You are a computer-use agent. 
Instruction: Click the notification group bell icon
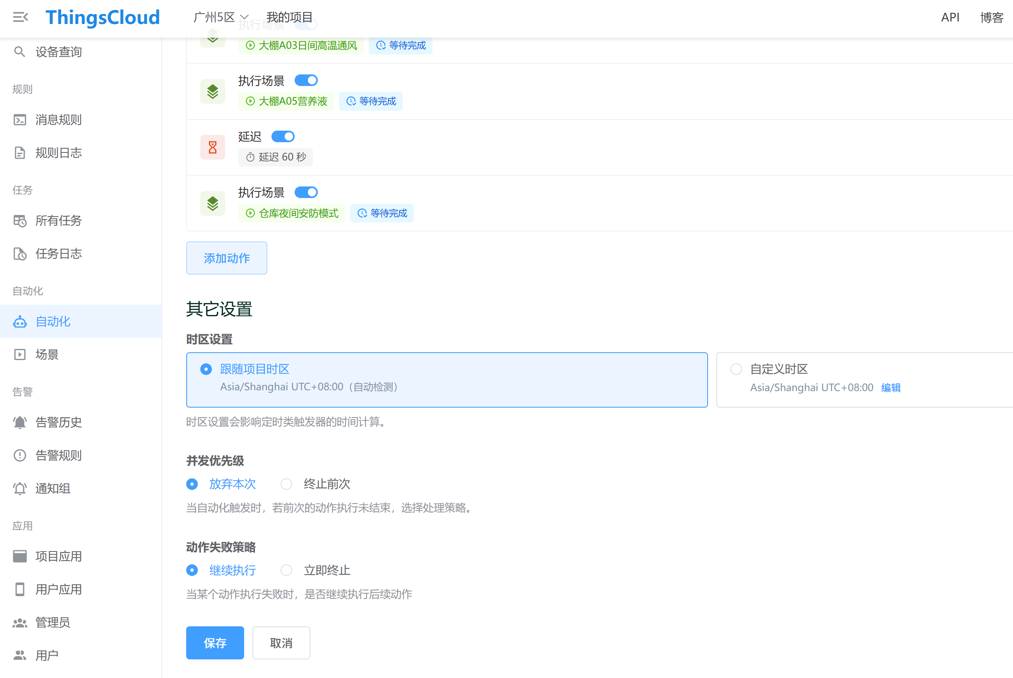coord(20,489)
